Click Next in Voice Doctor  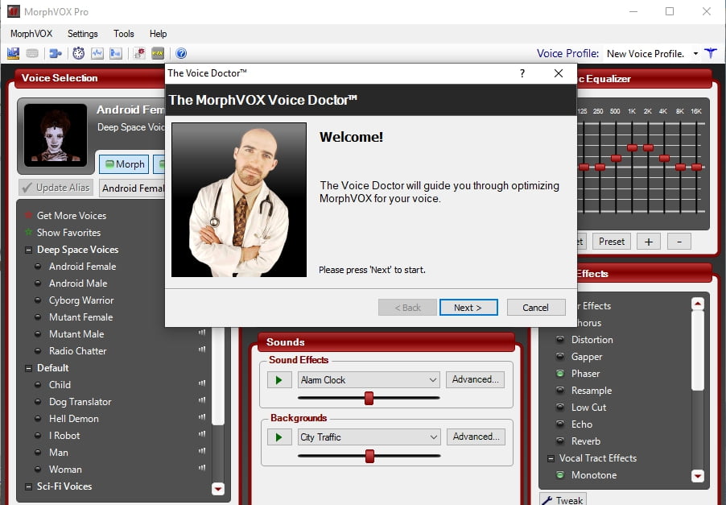pyautogui.click(x=468, y=308)
